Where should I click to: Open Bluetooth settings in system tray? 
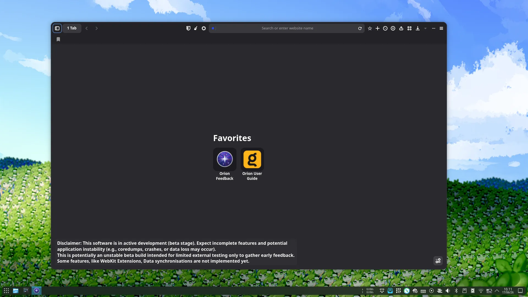click(x=456, y=291)
